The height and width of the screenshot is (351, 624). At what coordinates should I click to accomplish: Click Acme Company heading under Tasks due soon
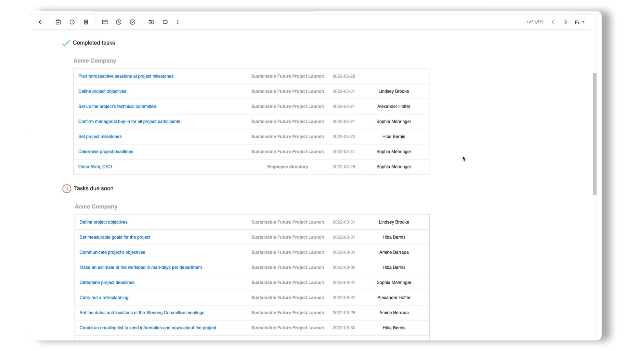point(96,207)
